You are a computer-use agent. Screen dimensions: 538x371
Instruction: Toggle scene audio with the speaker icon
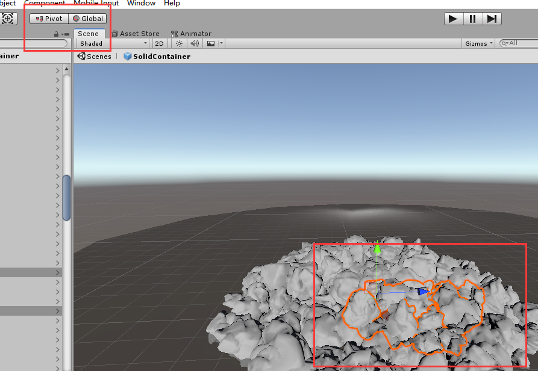pos(194,43)
